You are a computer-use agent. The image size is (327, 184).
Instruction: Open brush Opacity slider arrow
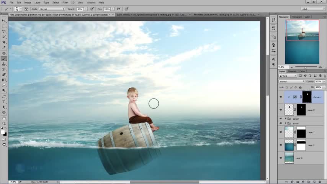click(85, 9)
